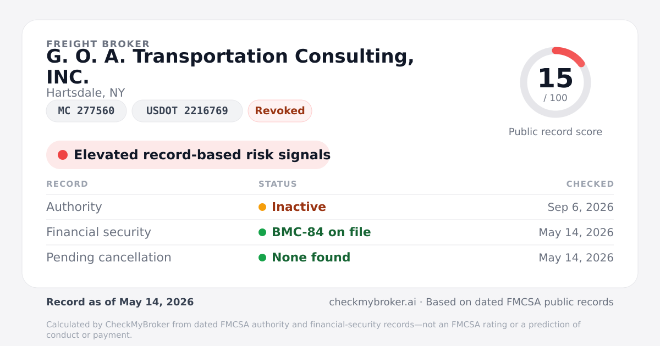
Task: Select the Financial security record row
Action: point(330,232)
